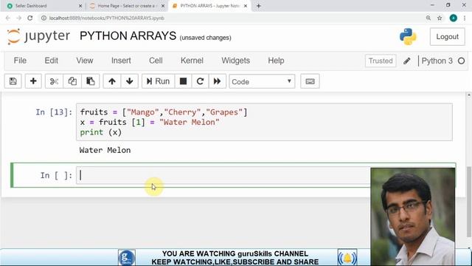Interrupt the kernel with the stop icon

point(183,81)
